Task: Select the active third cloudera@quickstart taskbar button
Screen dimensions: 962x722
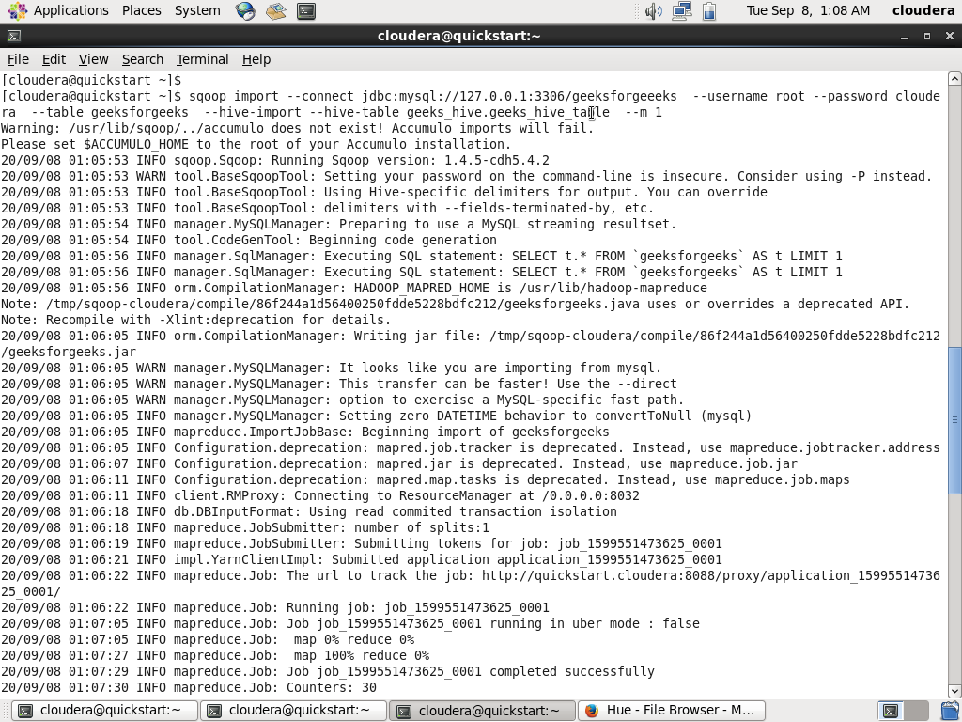Action: [x=482, y=711]
